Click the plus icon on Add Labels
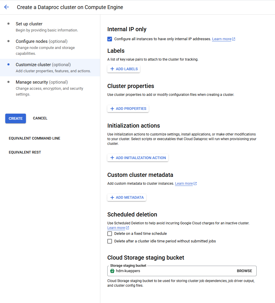The height and width of the screenshot is (303, 275). coord(112,69)
